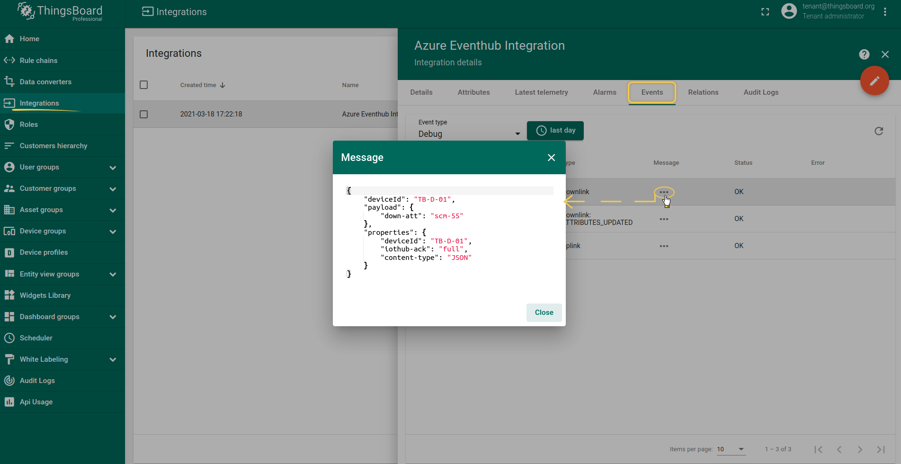Image resolution: width=901 pixels, height=464 pixels.
Task: Click the 2021-03-18 17:22:18 row timestamp
Action: tap(211, 114)
